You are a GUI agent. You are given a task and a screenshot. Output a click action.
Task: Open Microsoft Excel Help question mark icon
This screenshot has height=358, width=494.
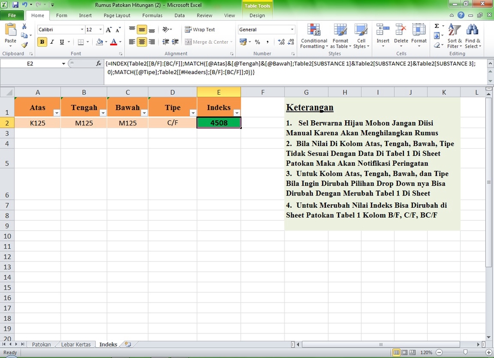pos(461,15)
